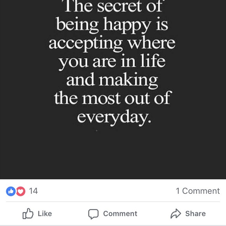This screenshot has height=226, width=226.
Task: Click the 'accepting where' text line
Action: click(x=112, y=44)
